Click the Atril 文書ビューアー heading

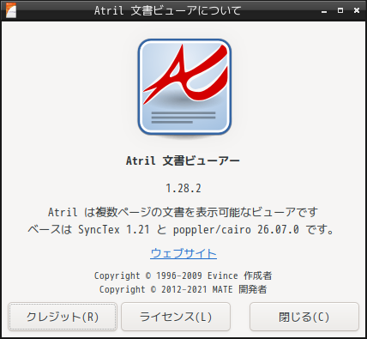[183, 160]
